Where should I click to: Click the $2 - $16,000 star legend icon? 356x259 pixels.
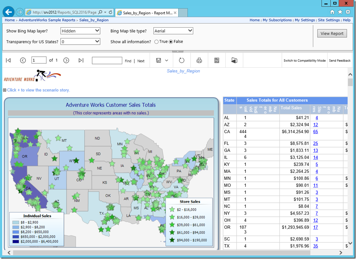(x=172, y=209)
